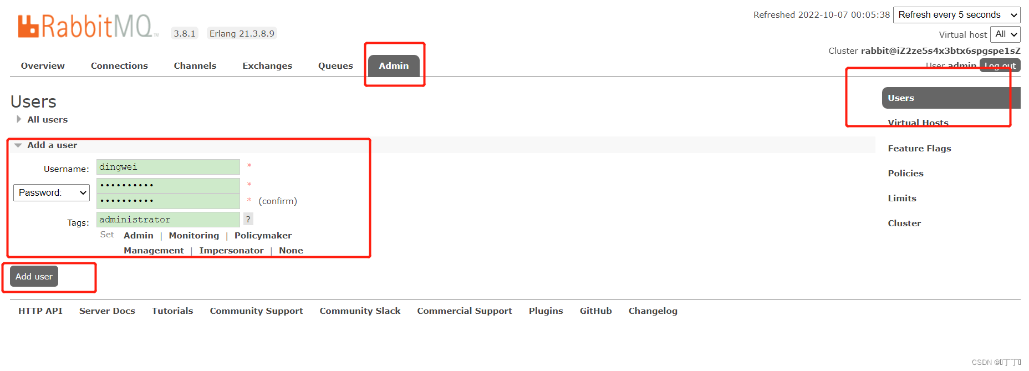Open the Server Docs link

click(107, 311)
